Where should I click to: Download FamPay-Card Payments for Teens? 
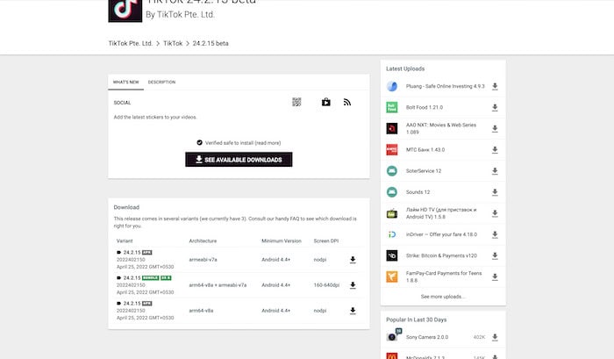point(495,276)
